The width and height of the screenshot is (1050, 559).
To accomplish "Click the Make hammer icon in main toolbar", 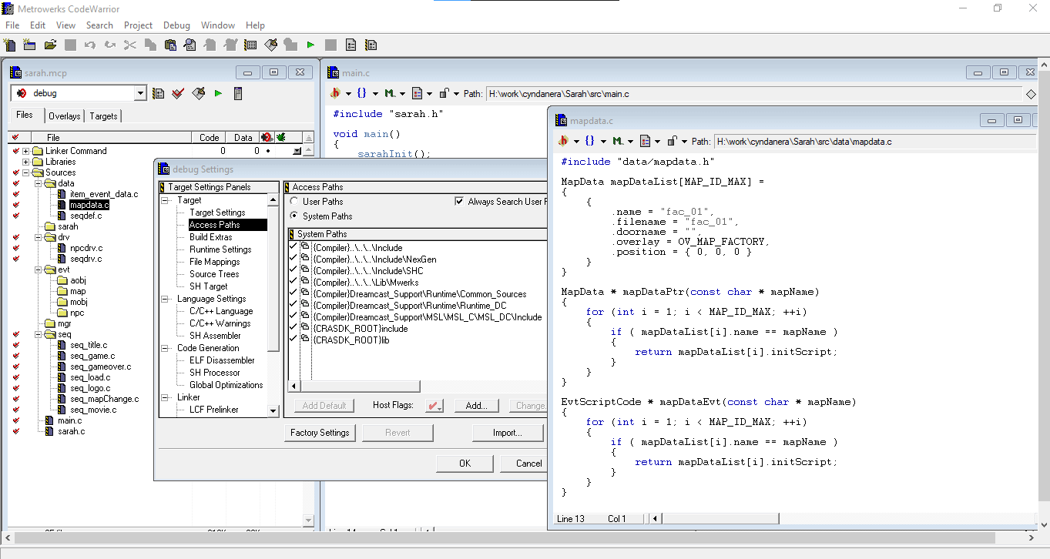I will pos(270,45).
